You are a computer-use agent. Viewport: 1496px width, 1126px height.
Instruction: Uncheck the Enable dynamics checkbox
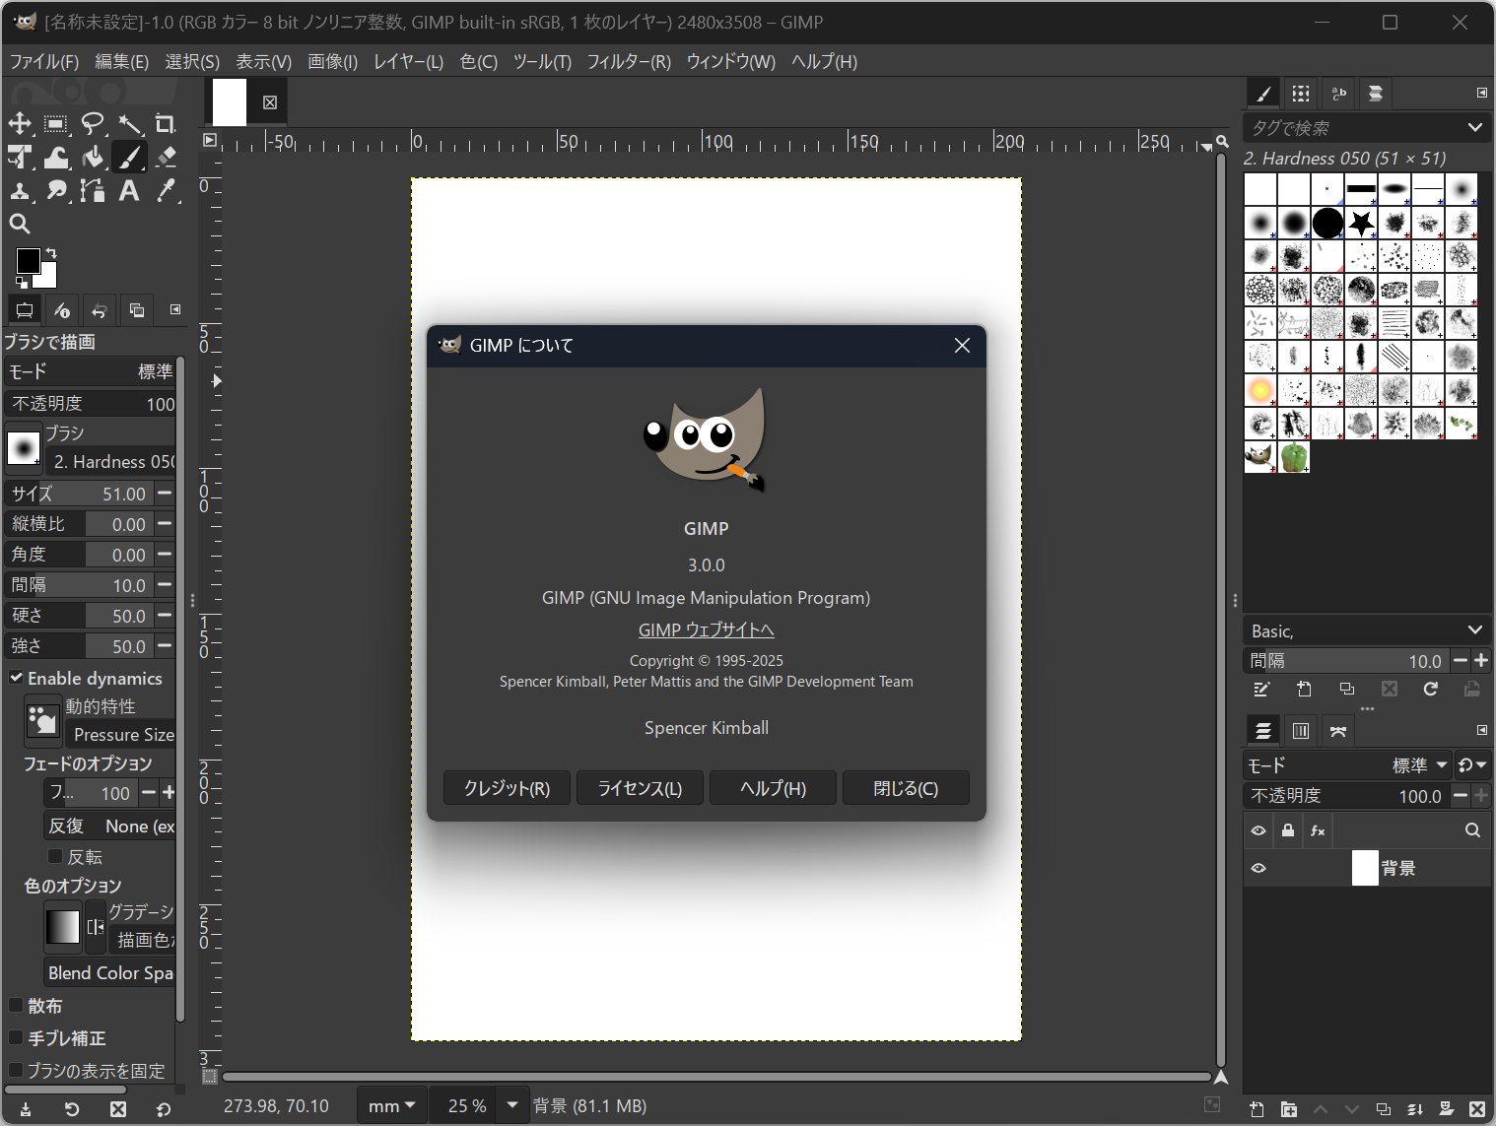coord(16,678)
